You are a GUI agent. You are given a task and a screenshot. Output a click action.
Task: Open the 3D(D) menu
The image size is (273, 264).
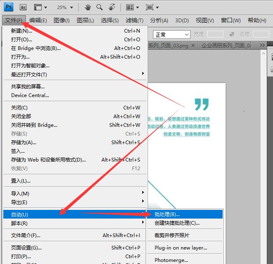[182, 20]
